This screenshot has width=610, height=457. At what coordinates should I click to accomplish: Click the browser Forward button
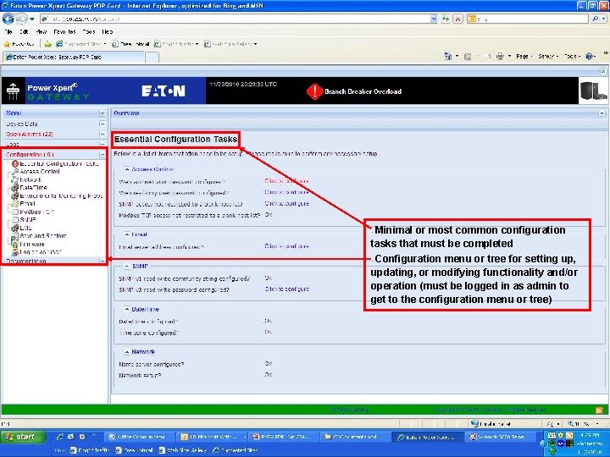coord(21,19)
